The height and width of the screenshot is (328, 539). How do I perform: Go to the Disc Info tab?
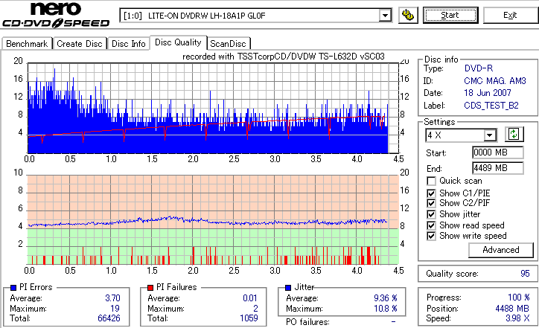(129, 44)
